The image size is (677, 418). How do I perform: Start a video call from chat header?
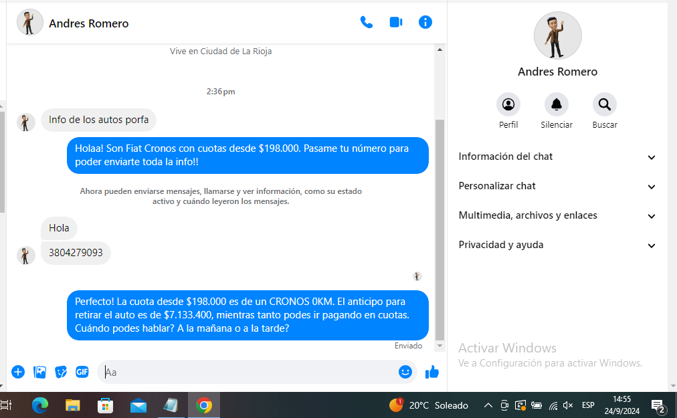pyautogui.click(x=395, y=22)
